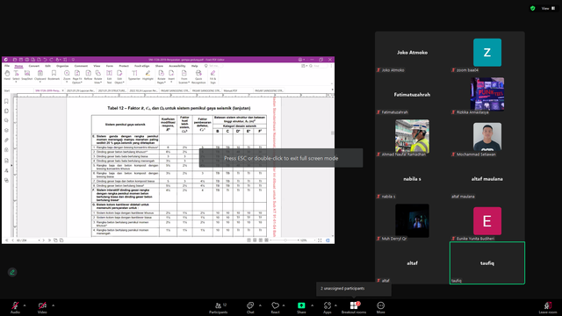Screen dimensions: 562x316
Task: Click the green encryption shield icon
Action: (x=533, y=8)
